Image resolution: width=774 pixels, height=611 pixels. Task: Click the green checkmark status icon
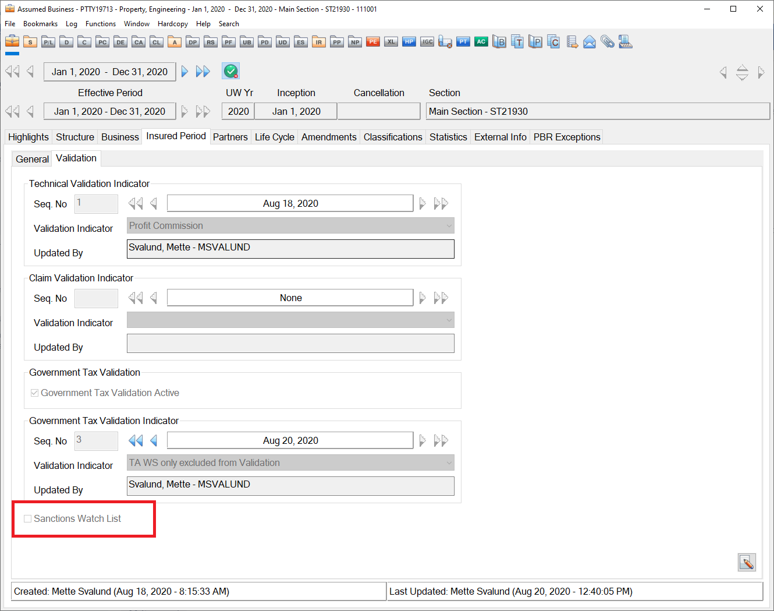tap(230, 72)
